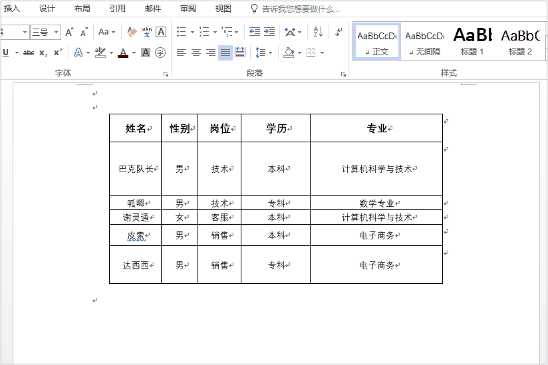Image resolution: width=548 pixels, height=365 pixels.
Task: Expand borders dropdown arrow
Action: 322,53
